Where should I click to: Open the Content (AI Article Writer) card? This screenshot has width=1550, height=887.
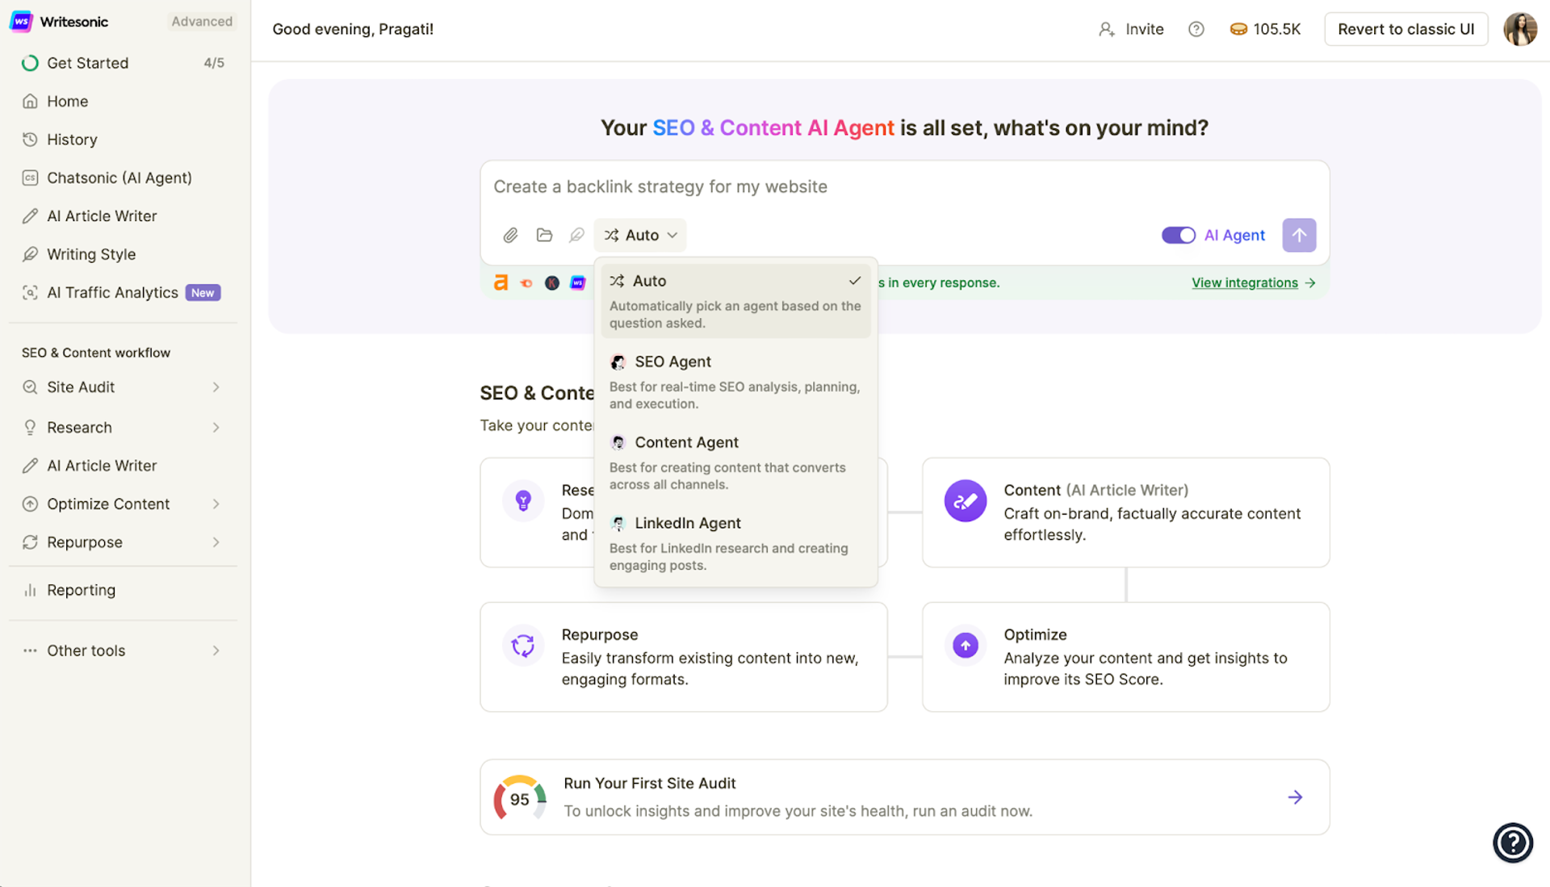[1125, 513]
